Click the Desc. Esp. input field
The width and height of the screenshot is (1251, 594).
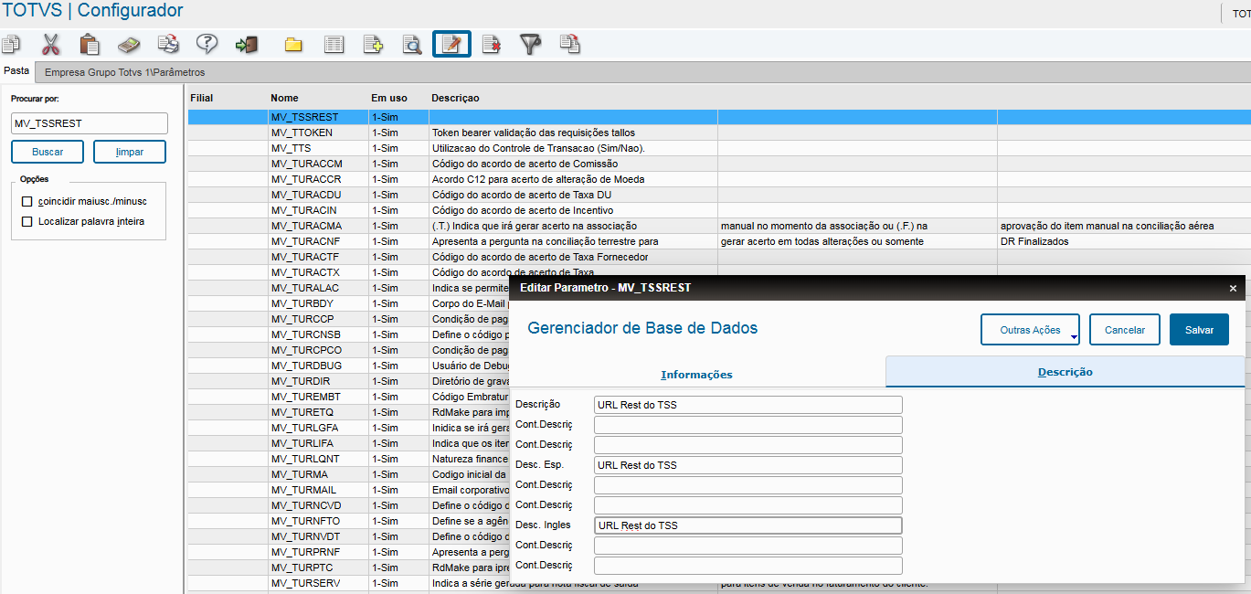pyautogui.click(x=747, y=465)
